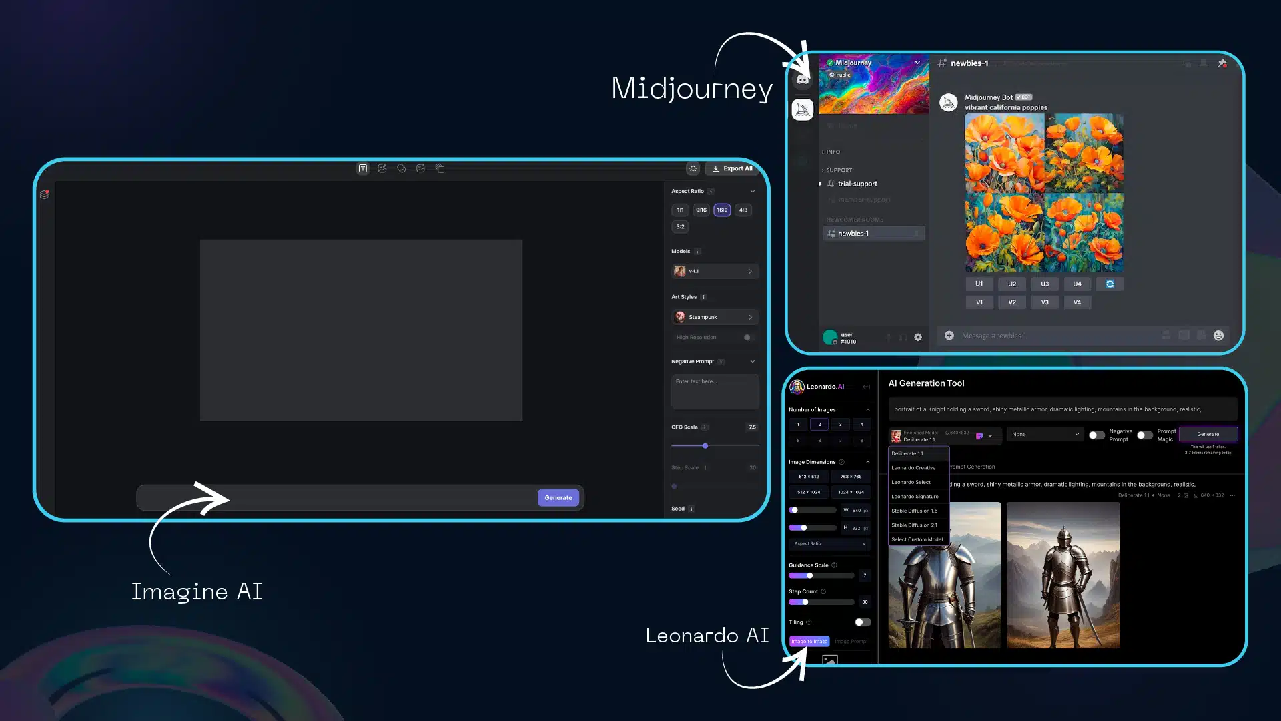1281x721 pixels.
Task: Click the plus attachment icon in message bar
Action: 949,336
